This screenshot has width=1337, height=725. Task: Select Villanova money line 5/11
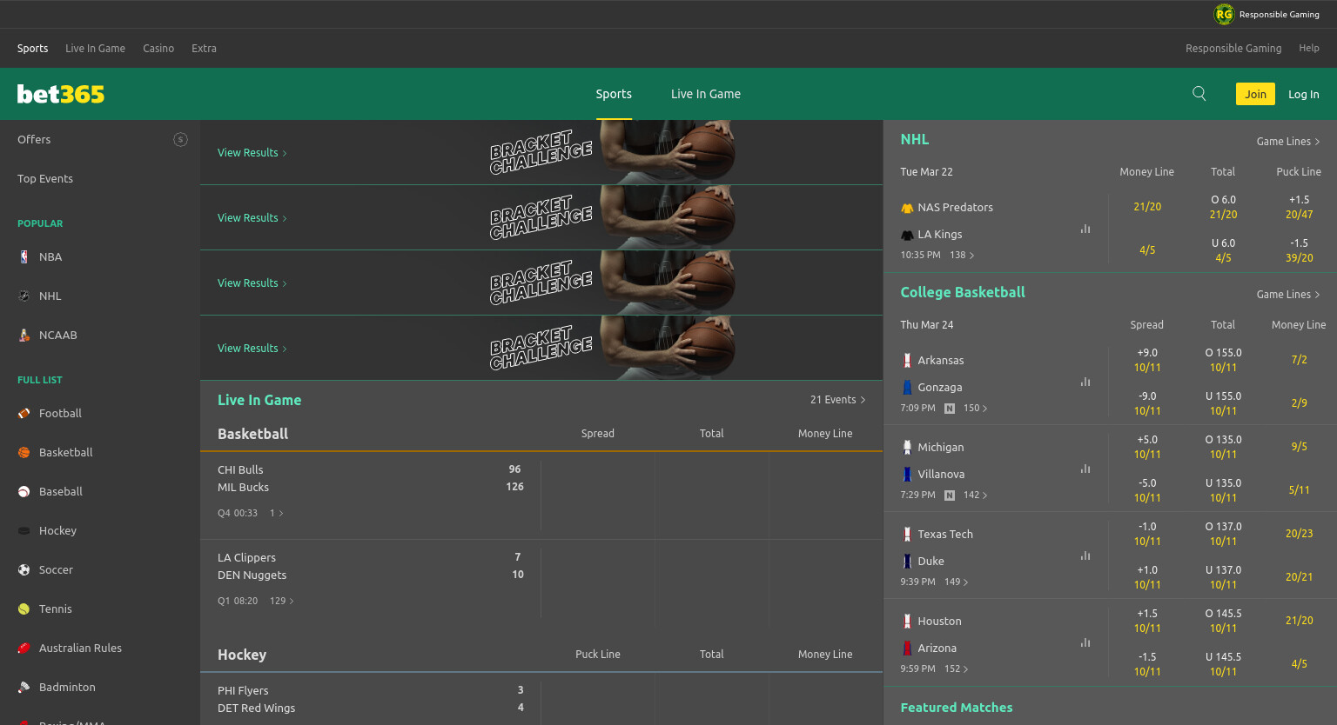coord(1299,490)
